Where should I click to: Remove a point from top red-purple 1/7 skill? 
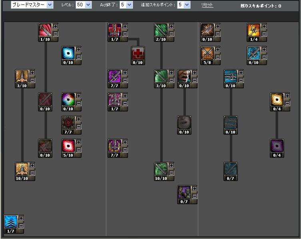pos(125,34)
